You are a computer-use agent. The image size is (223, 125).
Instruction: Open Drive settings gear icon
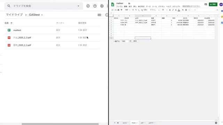point(102,6)
